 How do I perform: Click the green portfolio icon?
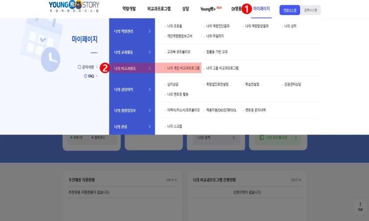pyautogui.click(x=262, y=138)
